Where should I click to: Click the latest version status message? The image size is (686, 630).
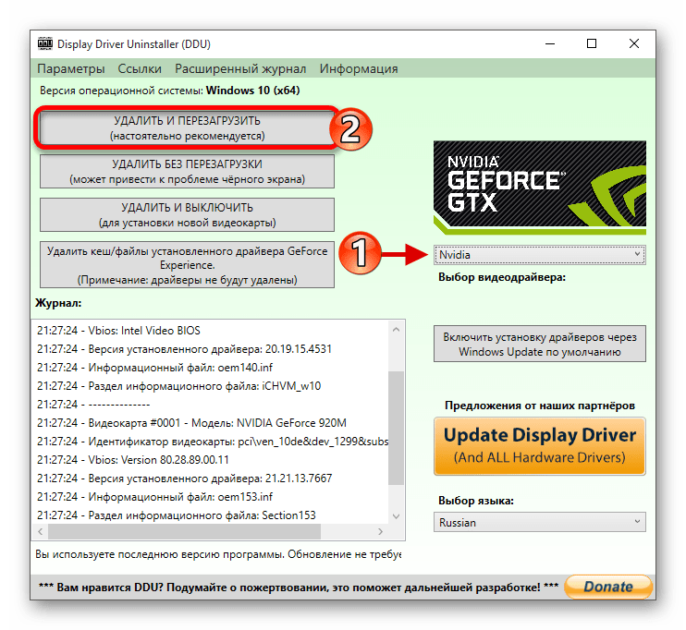point(218,554)
